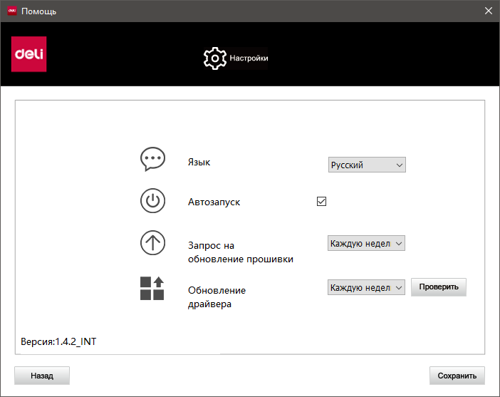Click the Версия:1.4.2_INT text
This screenshot has height=397, width=500.
coord(58,342)
